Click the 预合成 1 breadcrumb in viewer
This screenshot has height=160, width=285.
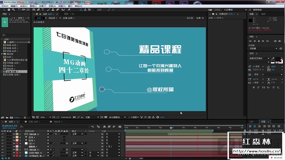[x=53, y=18]
